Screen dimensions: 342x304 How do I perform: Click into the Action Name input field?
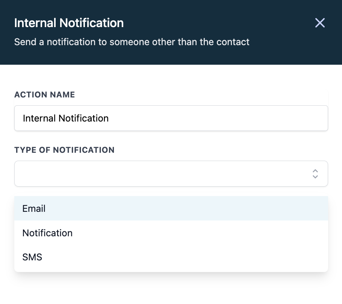pyautogui.click(x=171, y=118)
